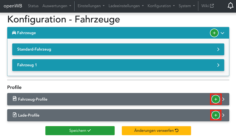Click Änderungen verwerfen button
This screenshot has width=236, height=139.
[156, 130]
